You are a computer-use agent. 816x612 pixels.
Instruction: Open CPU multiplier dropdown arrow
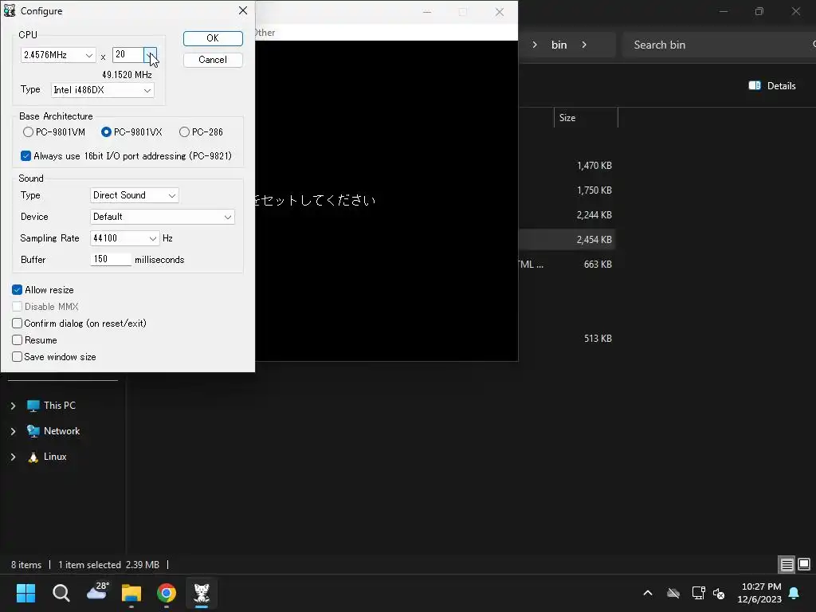(150, 55)
